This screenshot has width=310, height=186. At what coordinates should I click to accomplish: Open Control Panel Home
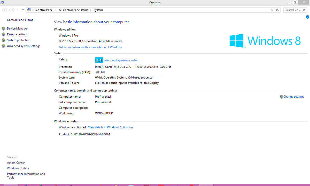coord(20,20)
